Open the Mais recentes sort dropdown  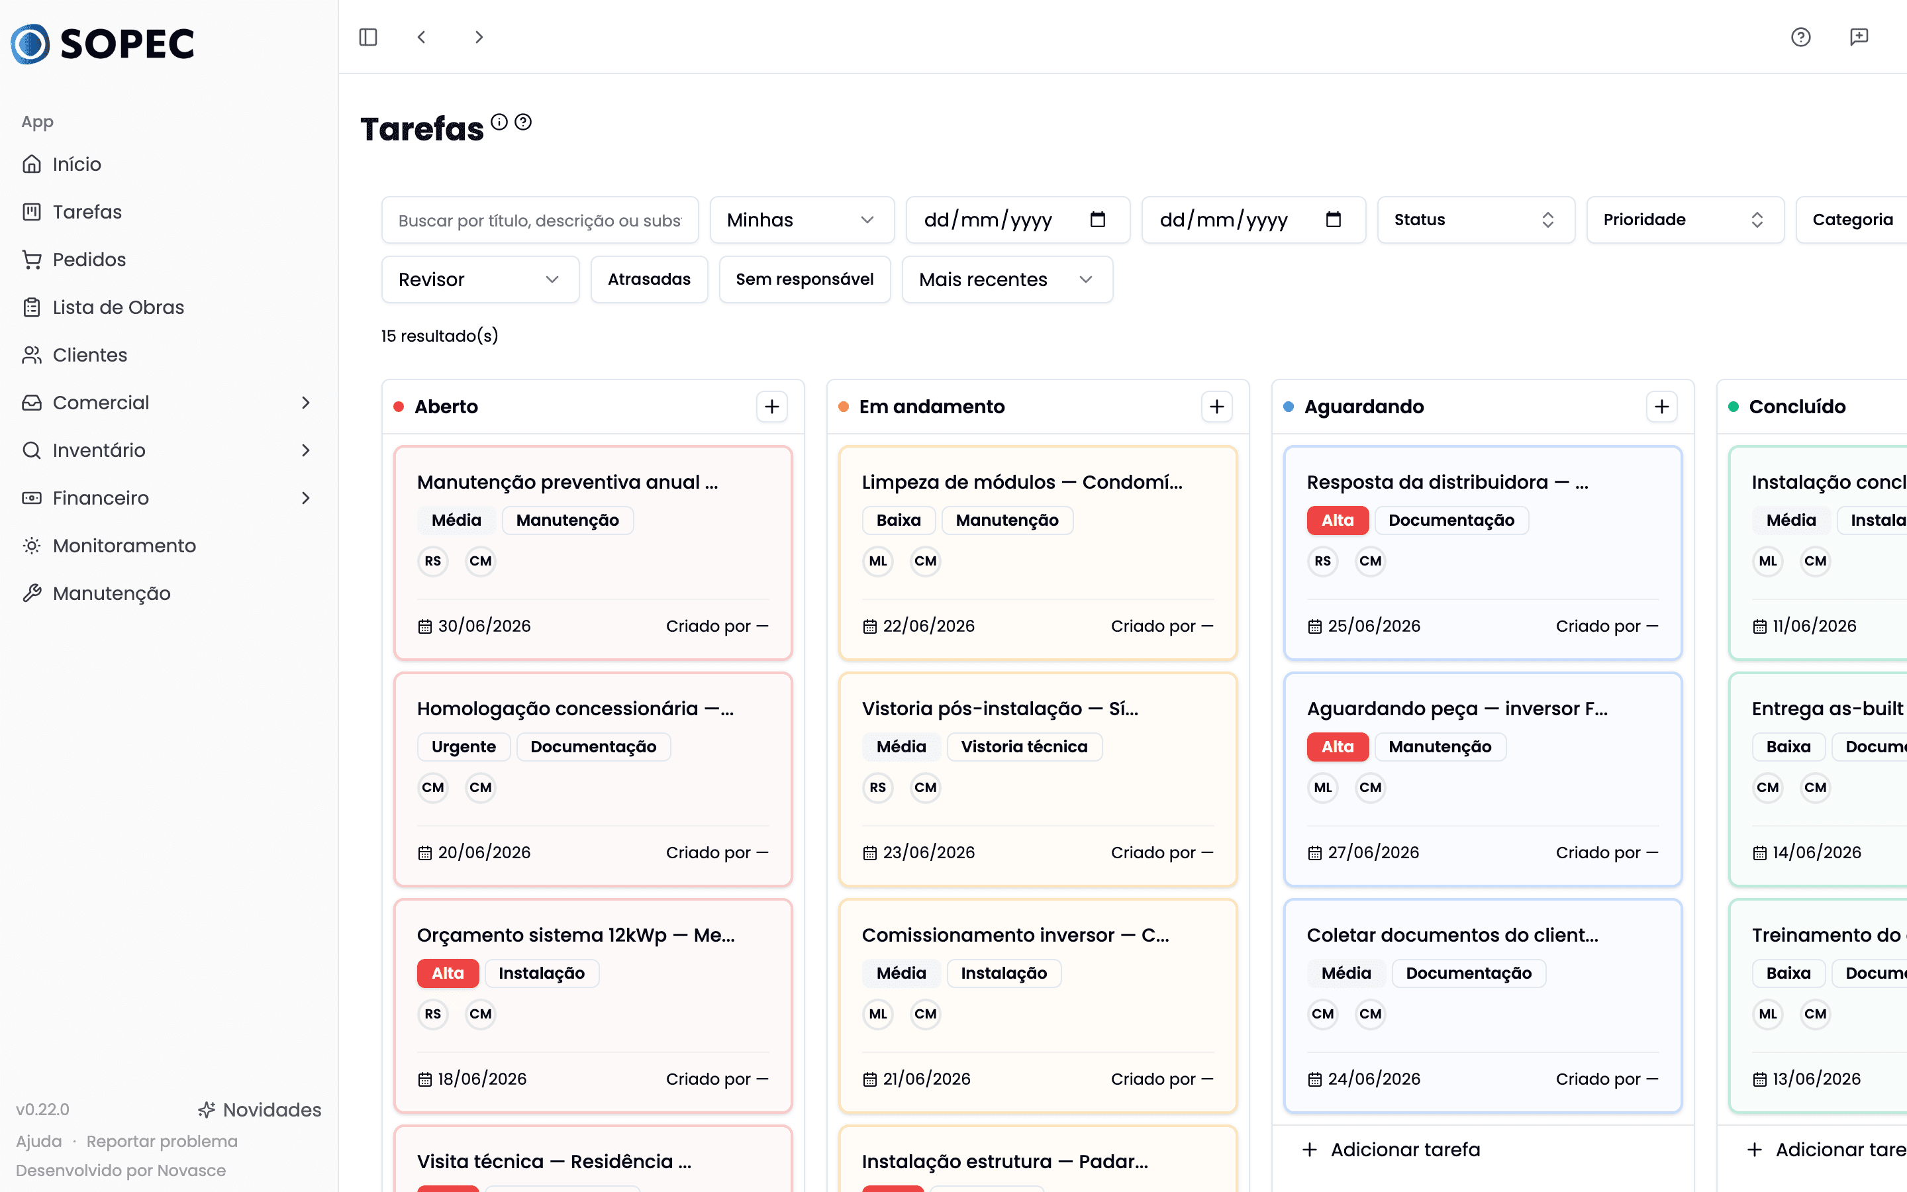tap(1007, 280)
